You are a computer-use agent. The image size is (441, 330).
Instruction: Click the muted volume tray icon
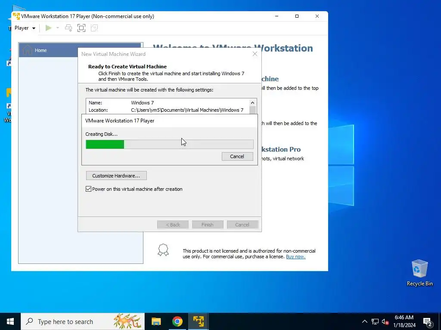(x=385, y=321)
